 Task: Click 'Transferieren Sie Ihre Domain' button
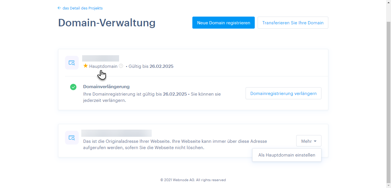[293, 23]
